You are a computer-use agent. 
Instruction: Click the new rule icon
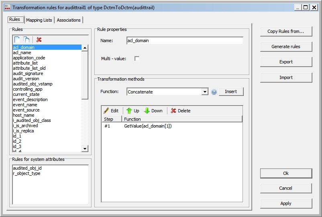(17, 39)
